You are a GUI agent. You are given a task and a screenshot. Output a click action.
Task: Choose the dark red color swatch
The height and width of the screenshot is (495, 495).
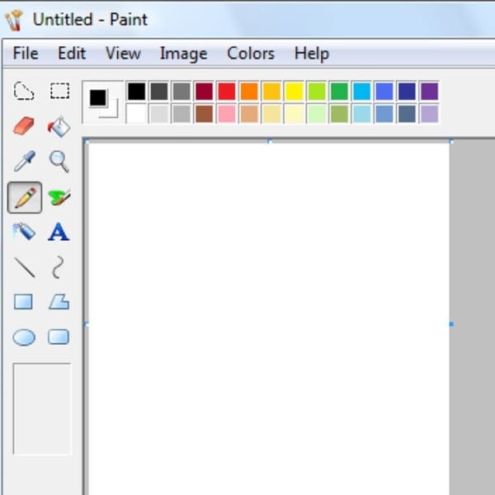click(204, 92)
